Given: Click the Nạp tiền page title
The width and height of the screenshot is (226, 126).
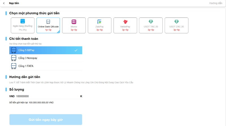Looking at the screenshot, I should point(14,3).
